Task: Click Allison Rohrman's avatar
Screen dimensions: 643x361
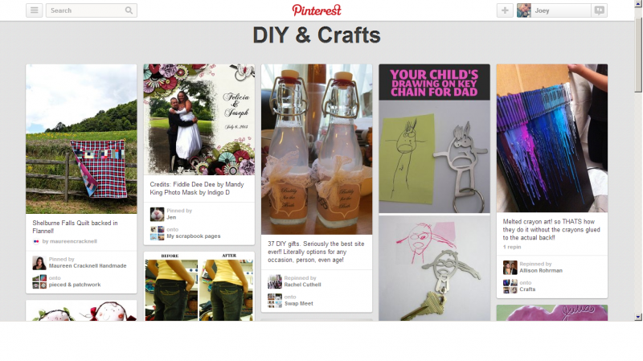Action: pyautogui.click(x=510, y=268)
